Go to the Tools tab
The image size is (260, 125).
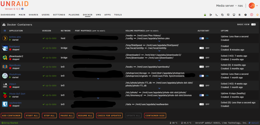(x=118, y=15)
